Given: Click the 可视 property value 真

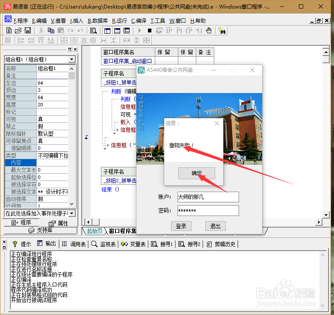Looking at the screenshot, I should click(53, 119).
